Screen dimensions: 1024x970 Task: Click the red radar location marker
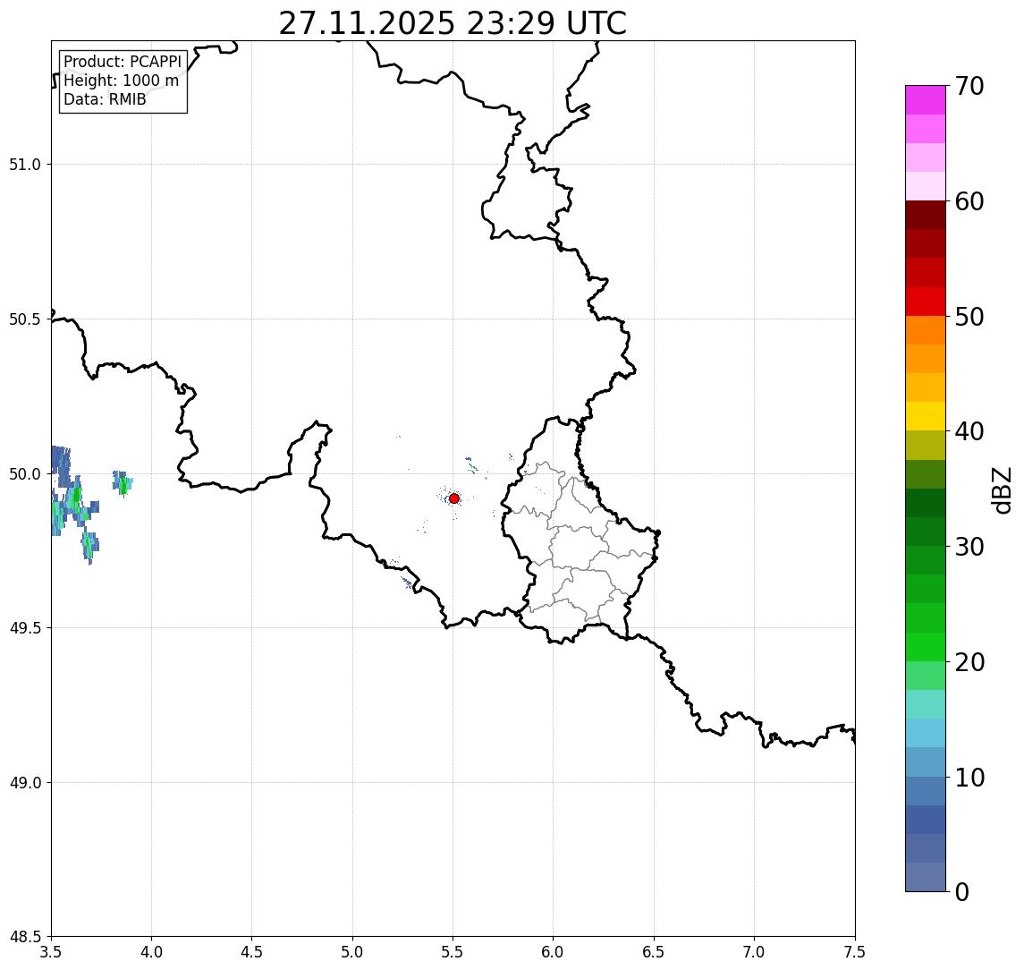click(454, 498)
